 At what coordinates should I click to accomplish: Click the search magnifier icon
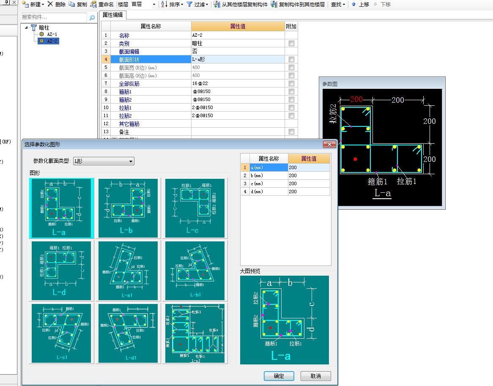[x=92, y=18]
